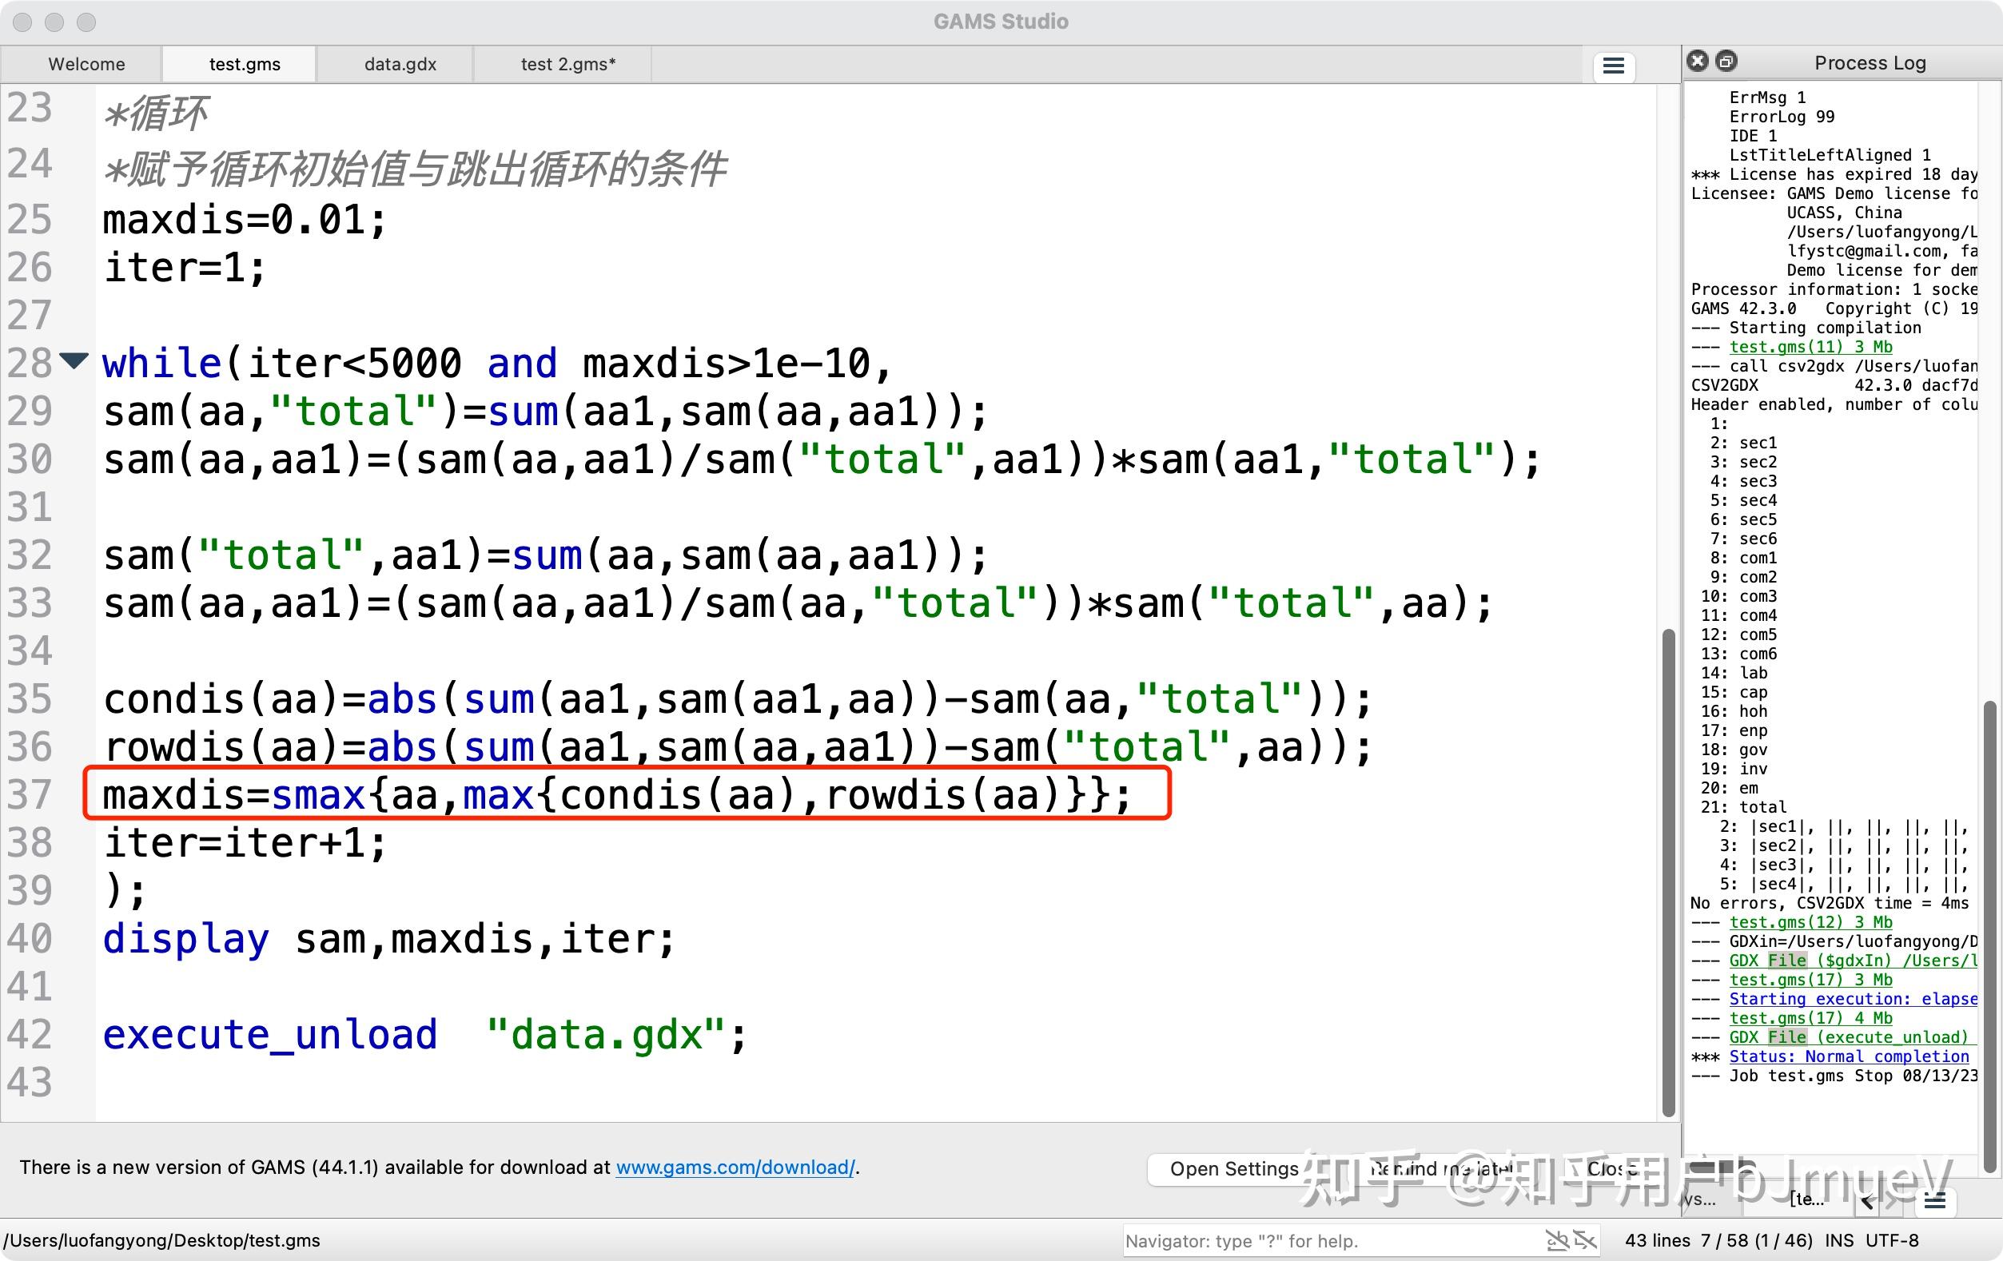Screen dimensions: 2003x1261
Task: Open the www.gams.com/download link
Action: [735, 1167]
